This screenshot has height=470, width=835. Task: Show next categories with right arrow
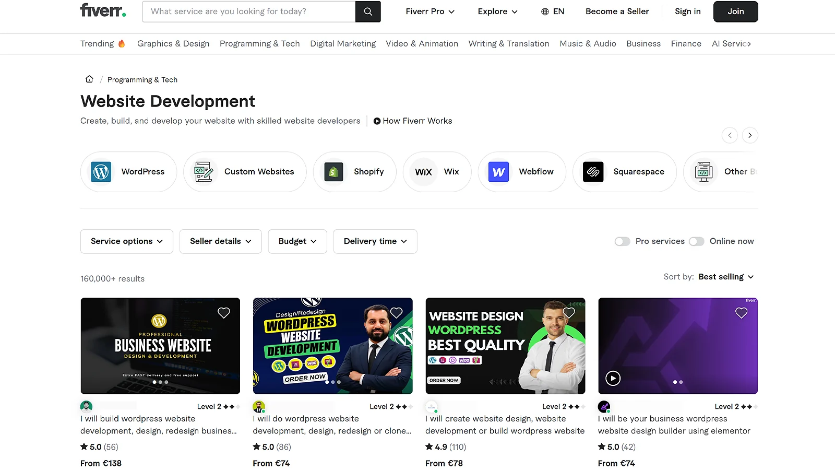[750, 135]
